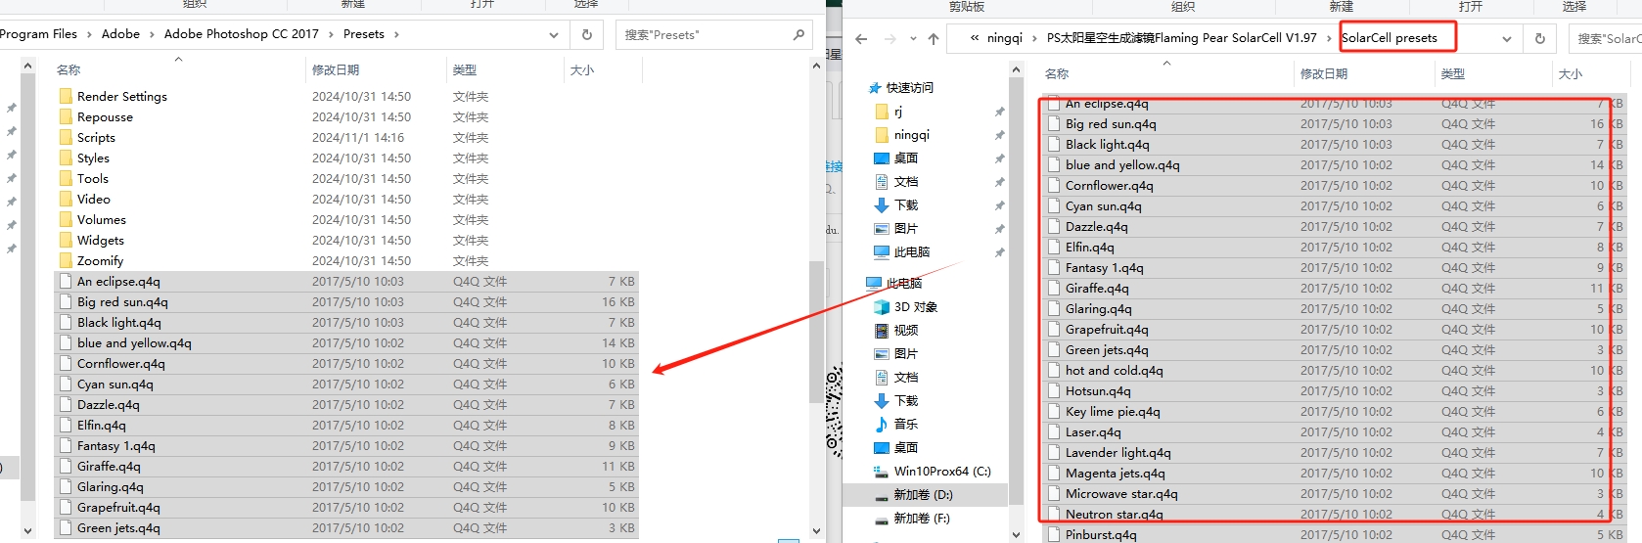Open the Styles folder in Presets window
Image resolution: width=1642 pixels, height=543 pixels.
[93, 158]
